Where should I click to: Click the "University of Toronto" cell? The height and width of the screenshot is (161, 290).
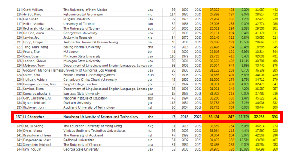(x=79, y=24)
